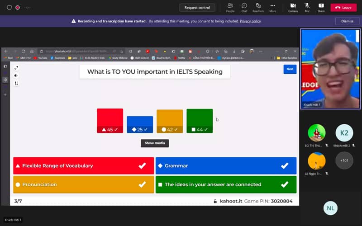This screenshot has width=362, height=226.
Task: Click the red answer bar showing 45
Action: (x=110, y=121)
